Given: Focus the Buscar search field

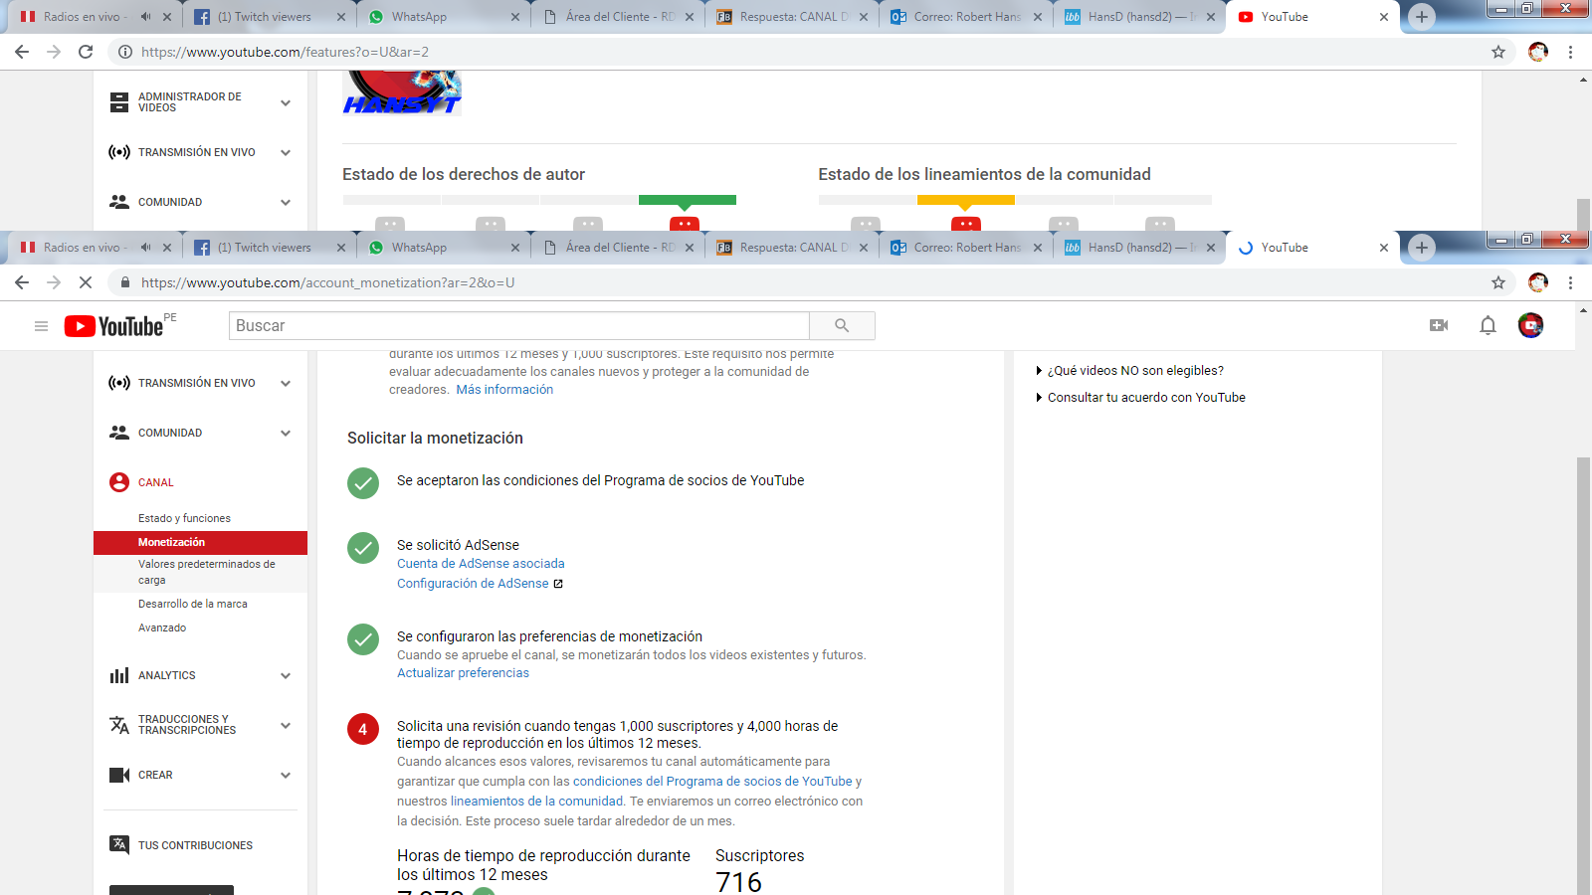Looking at the screenshot, I should [519, 325].
